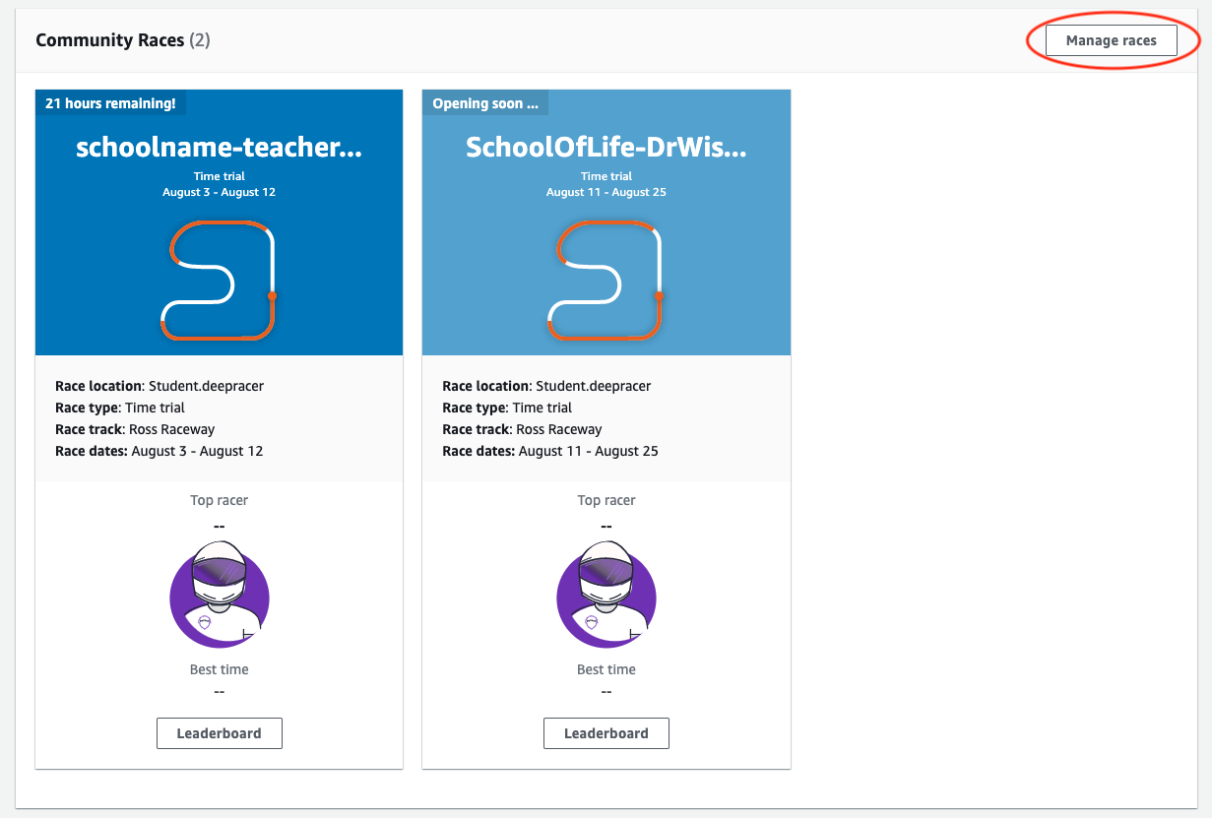Viewport: 1212px width, 818px height.
Task: Click the Top racer helmet avatar on first race
Action: (219, 596)
